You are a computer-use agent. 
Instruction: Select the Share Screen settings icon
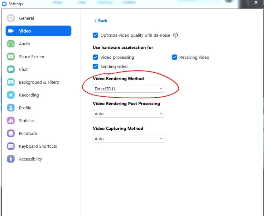[x=11, y=57]
